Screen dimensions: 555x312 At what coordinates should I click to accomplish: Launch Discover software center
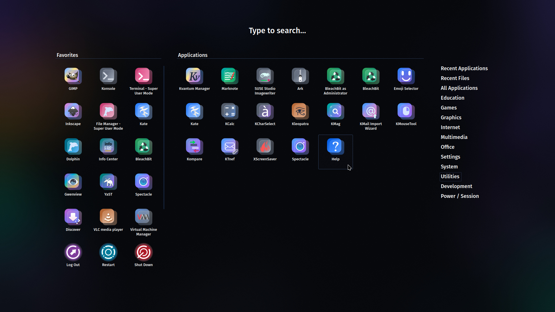point(73,220)
